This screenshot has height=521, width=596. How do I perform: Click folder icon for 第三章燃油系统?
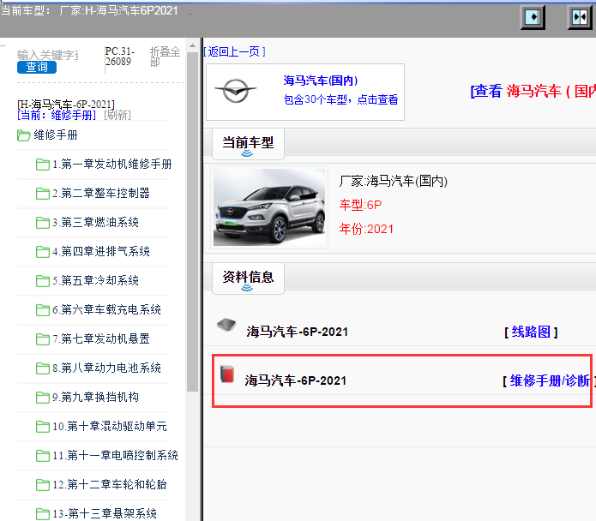[x=43, y=223]
